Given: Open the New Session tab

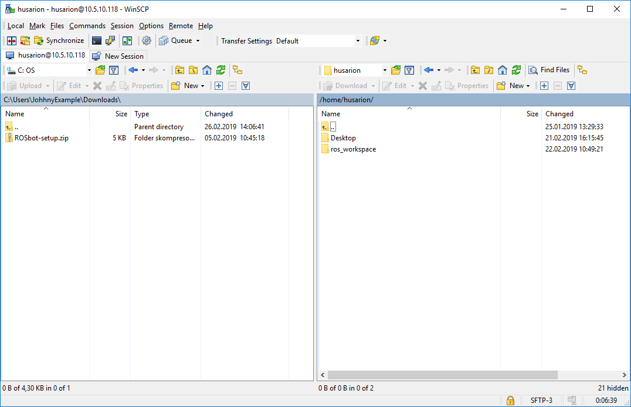Looking at the screenshot, I should tap(118, 56).
